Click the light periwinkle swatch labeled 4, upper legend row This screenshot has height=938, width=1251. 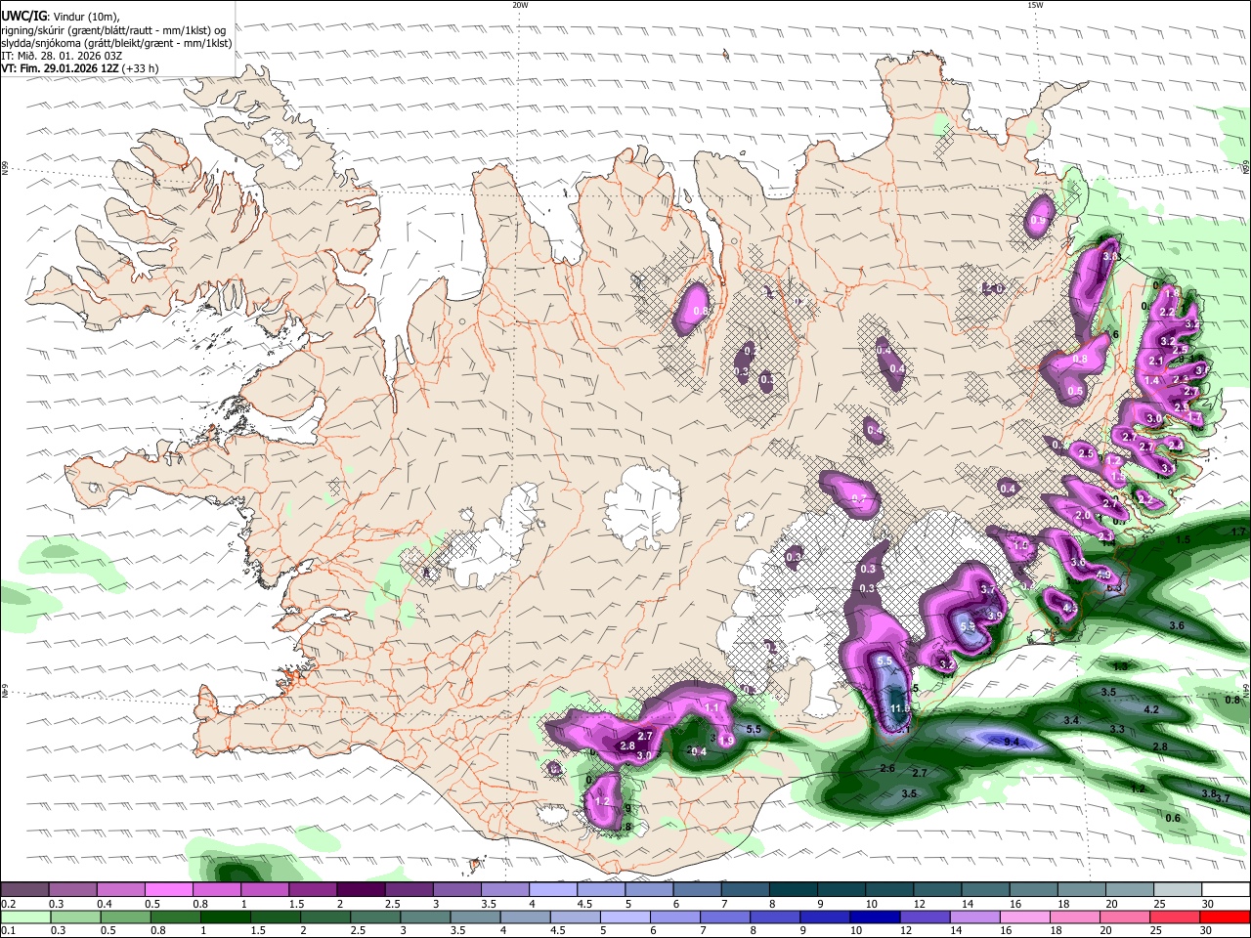pos(552,889)
